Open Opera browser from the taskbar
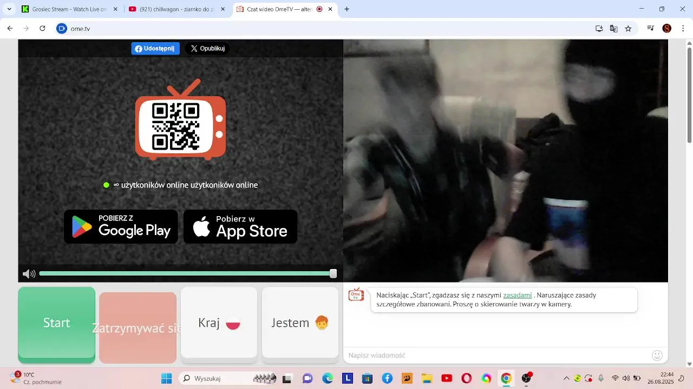 [467, 378]
